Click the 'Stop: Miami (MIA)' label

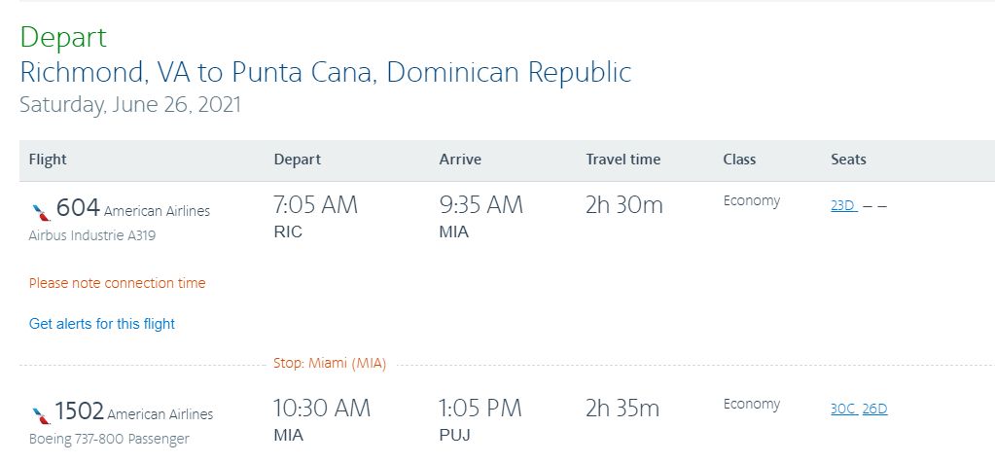point(330,365)
